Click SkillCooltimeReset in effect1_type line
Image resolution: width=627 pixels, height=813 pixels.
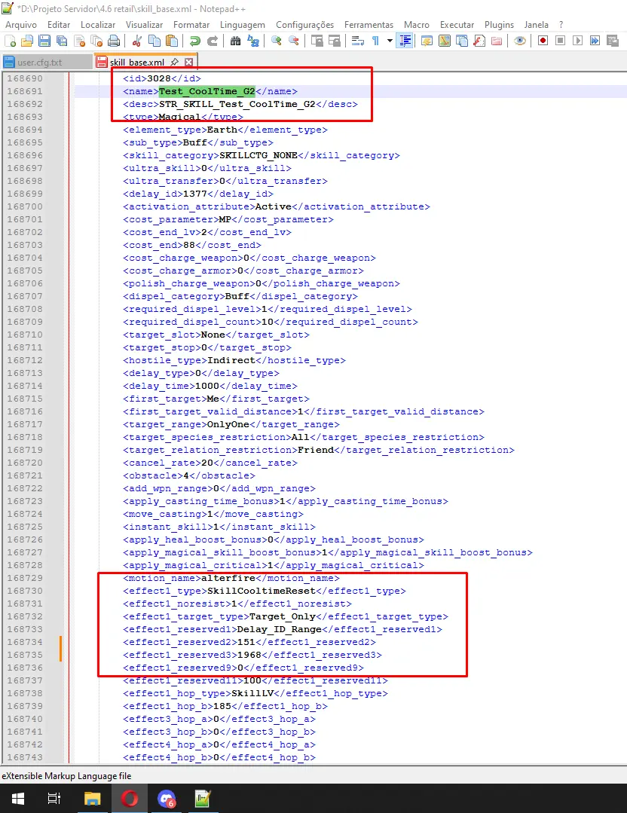pos(261,591)
